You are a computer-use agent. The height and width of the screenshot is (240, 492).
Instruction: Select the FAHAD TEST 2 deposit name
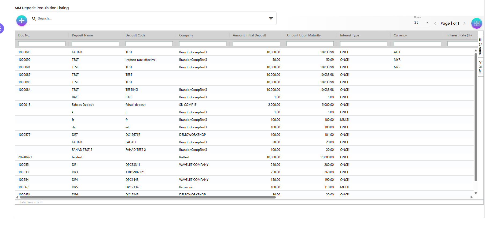[82, 150]
